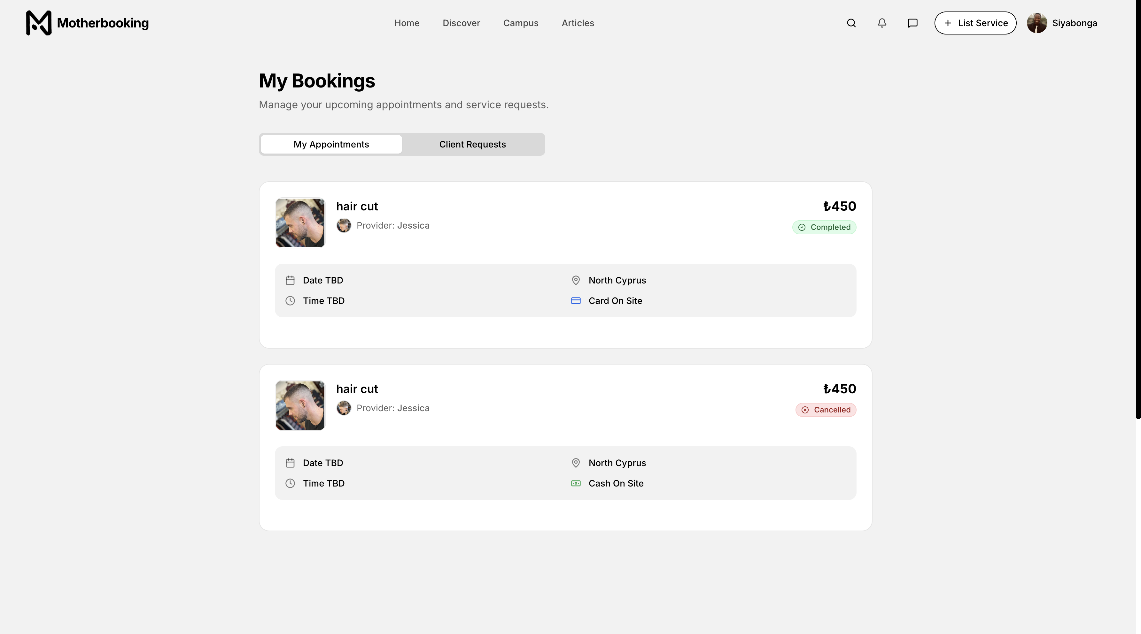Image resolution: width=1141 pixels, height=634 pixels.
Task: Open the Articles page link
Action: click(x=578, y=23)
